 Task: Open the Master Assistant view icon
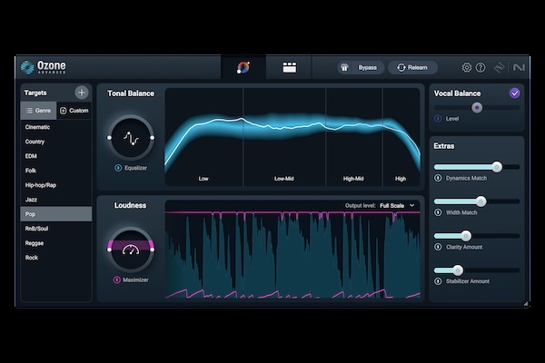tap(243, 67)
